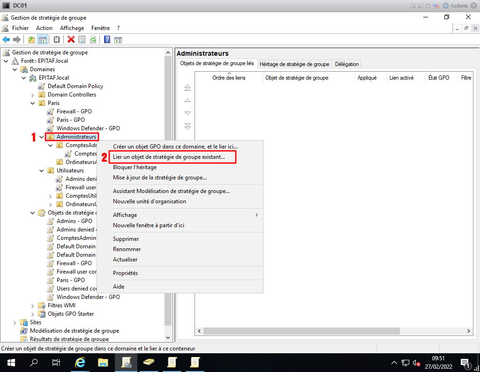Click 'Nouvelle unité d'organisation' menu entry

[149, 201]
